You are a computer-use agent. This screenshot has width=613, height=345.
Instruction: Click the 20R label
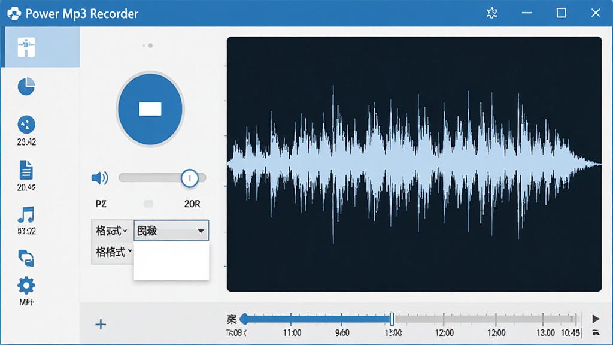tap(192, 204)
